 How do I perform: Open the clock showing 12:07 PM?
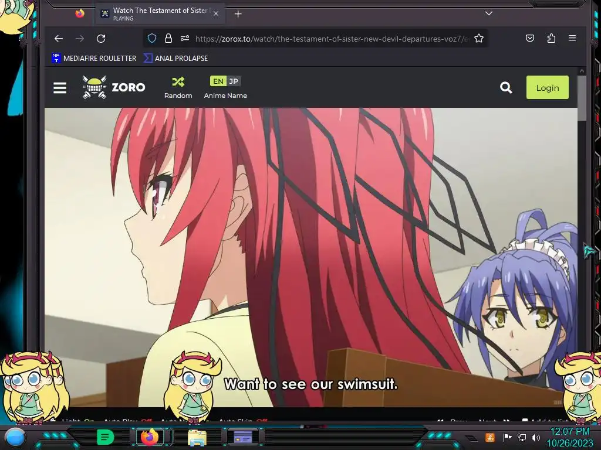click(570, 437)
